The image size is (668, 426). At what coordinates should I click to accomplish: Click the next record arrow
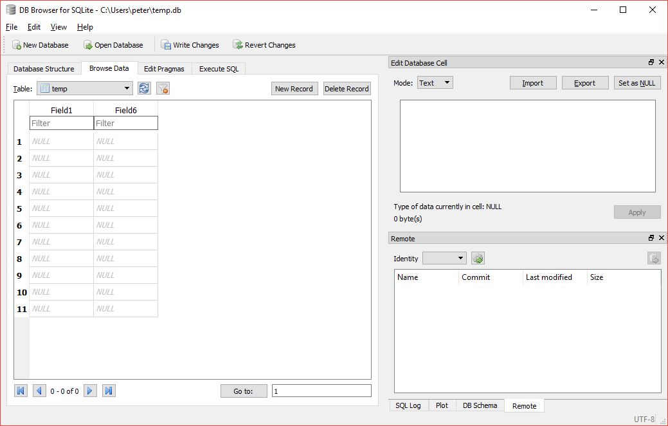tap(90, 390)
